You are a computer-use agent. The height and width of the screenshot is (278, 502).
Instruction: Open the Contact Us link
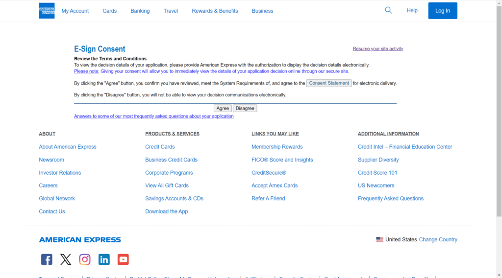[52, 211]
